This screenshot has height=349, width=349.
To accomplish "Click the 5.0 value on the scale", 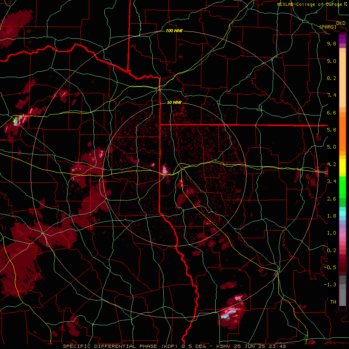I will point(332,147).
